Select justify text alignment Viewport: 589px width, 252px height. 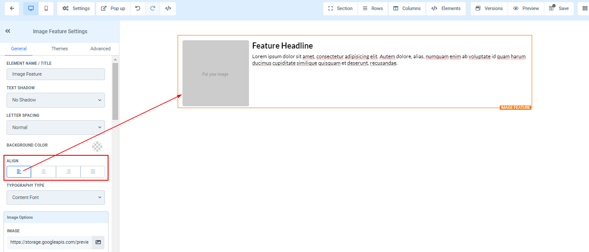(x=93, y=171)
